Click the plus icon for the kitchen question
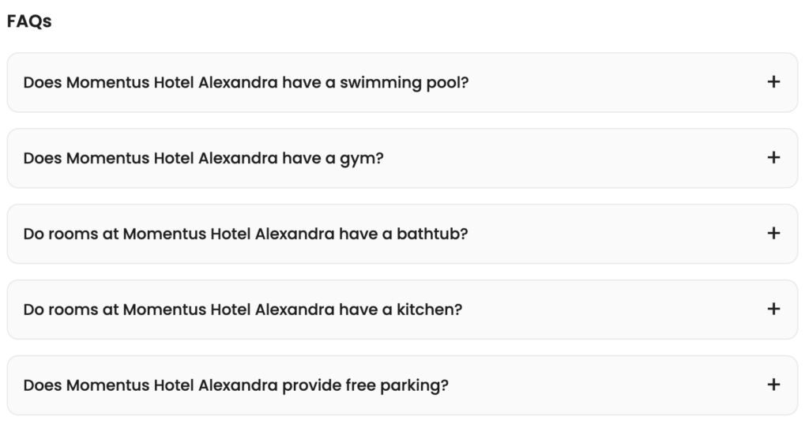Screen dimensions: 809x428 [x=773, y=309]
